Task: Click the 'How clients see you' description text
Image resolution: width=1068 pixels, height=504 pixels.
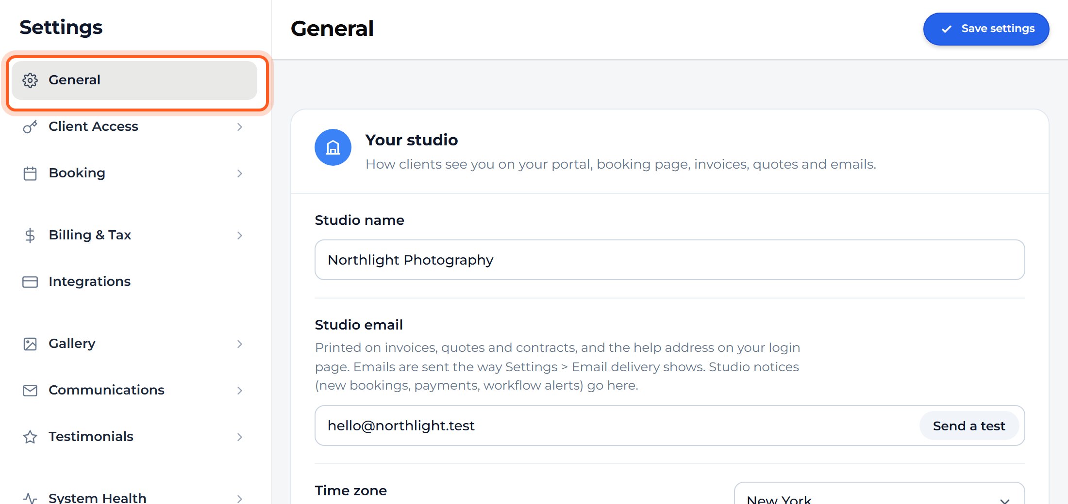Action: 621,164
